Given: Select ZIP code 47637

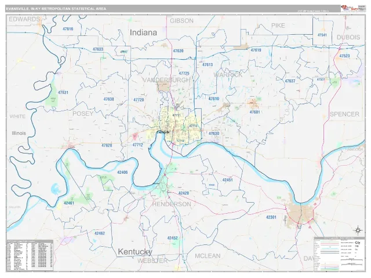Looking at the screenshot, I should pyautogui.click(x=290, y=81).
